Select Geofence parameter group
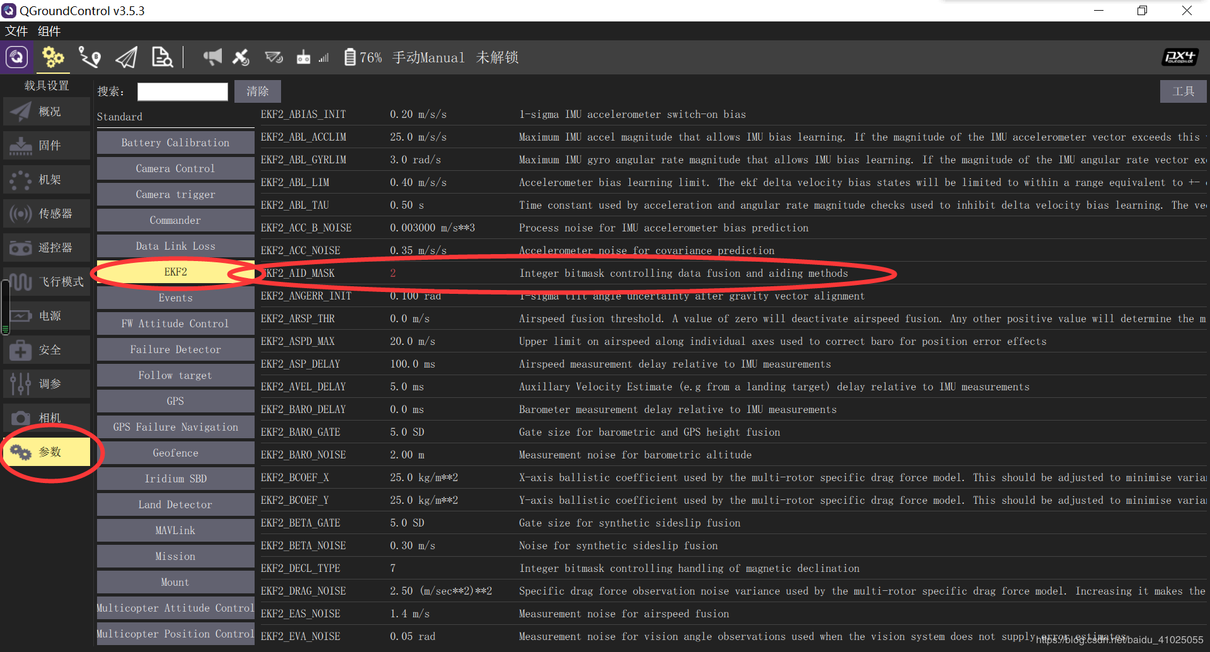 coord(175,453)
